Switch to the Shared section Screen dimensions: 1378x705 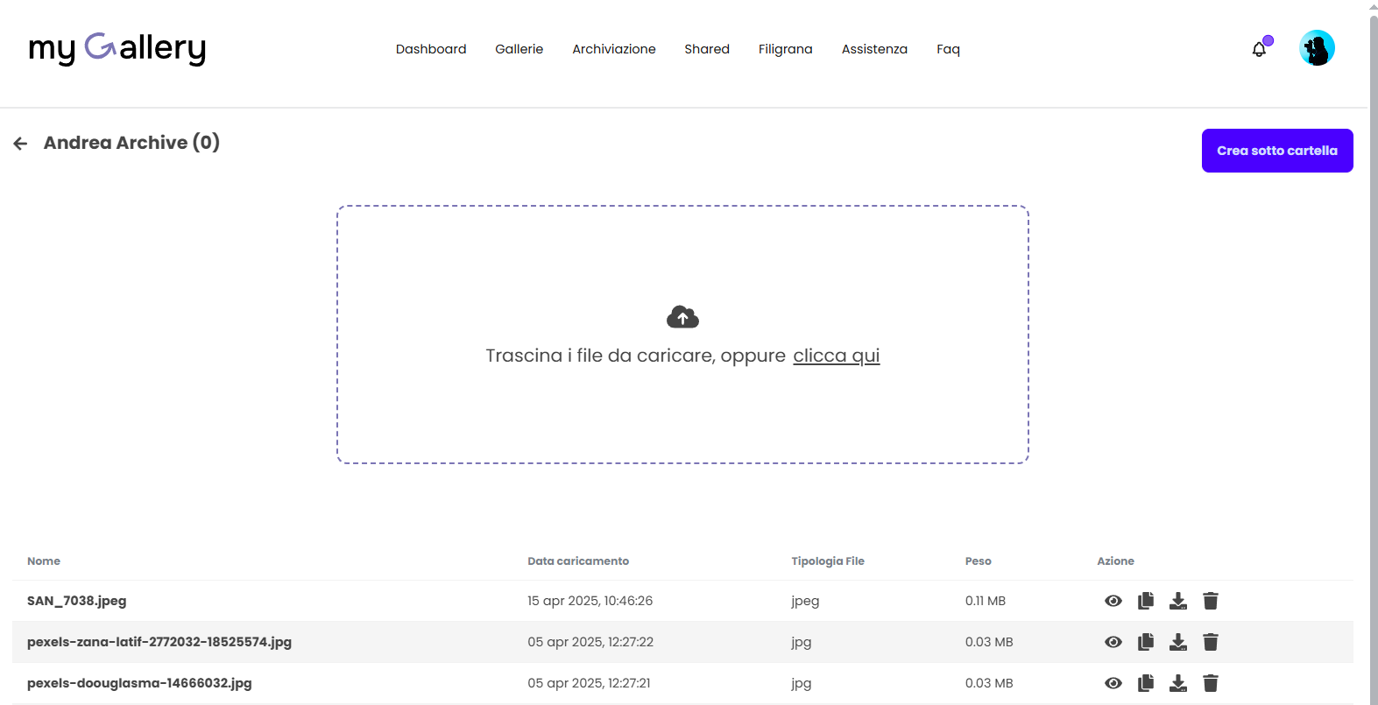pyautogui.click(x=707, y=49)
